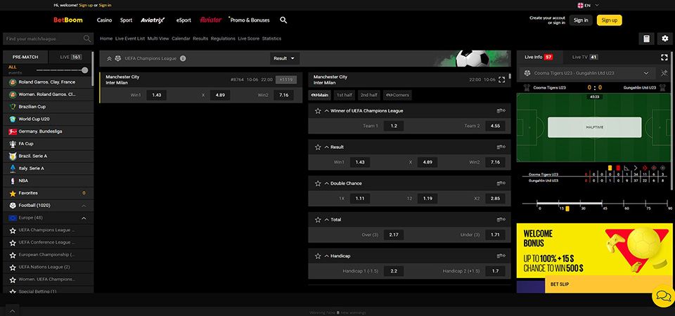Pick Win2 odds 7.16 in match list
This screenshot has height=316, width=675.
(x=283, y=95)
